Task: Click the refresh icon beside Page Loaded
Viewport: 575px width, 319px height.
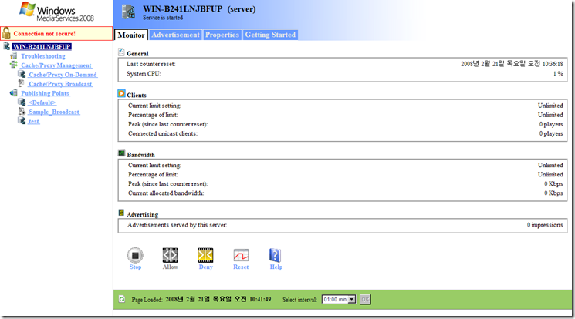Action: [x=122, y=299]
